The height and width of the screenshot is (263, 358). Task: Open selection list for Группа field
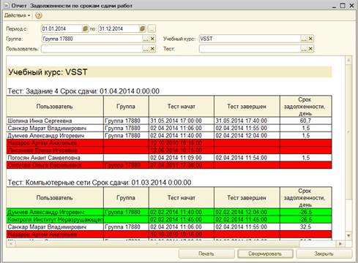point(146,39)
